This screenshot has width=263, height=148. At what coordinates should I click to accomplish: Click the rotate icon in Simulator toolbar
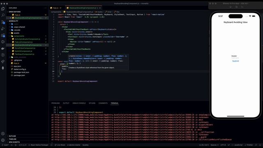click(x=242, y=7)
